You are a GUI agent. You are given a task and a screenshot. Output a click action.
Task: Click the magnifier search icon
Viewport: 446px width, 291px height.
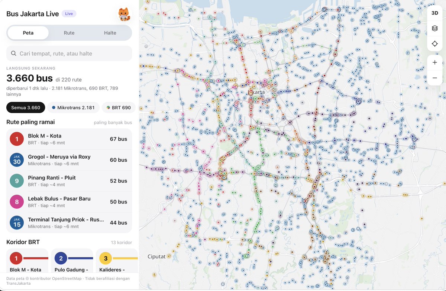[13, 53]
